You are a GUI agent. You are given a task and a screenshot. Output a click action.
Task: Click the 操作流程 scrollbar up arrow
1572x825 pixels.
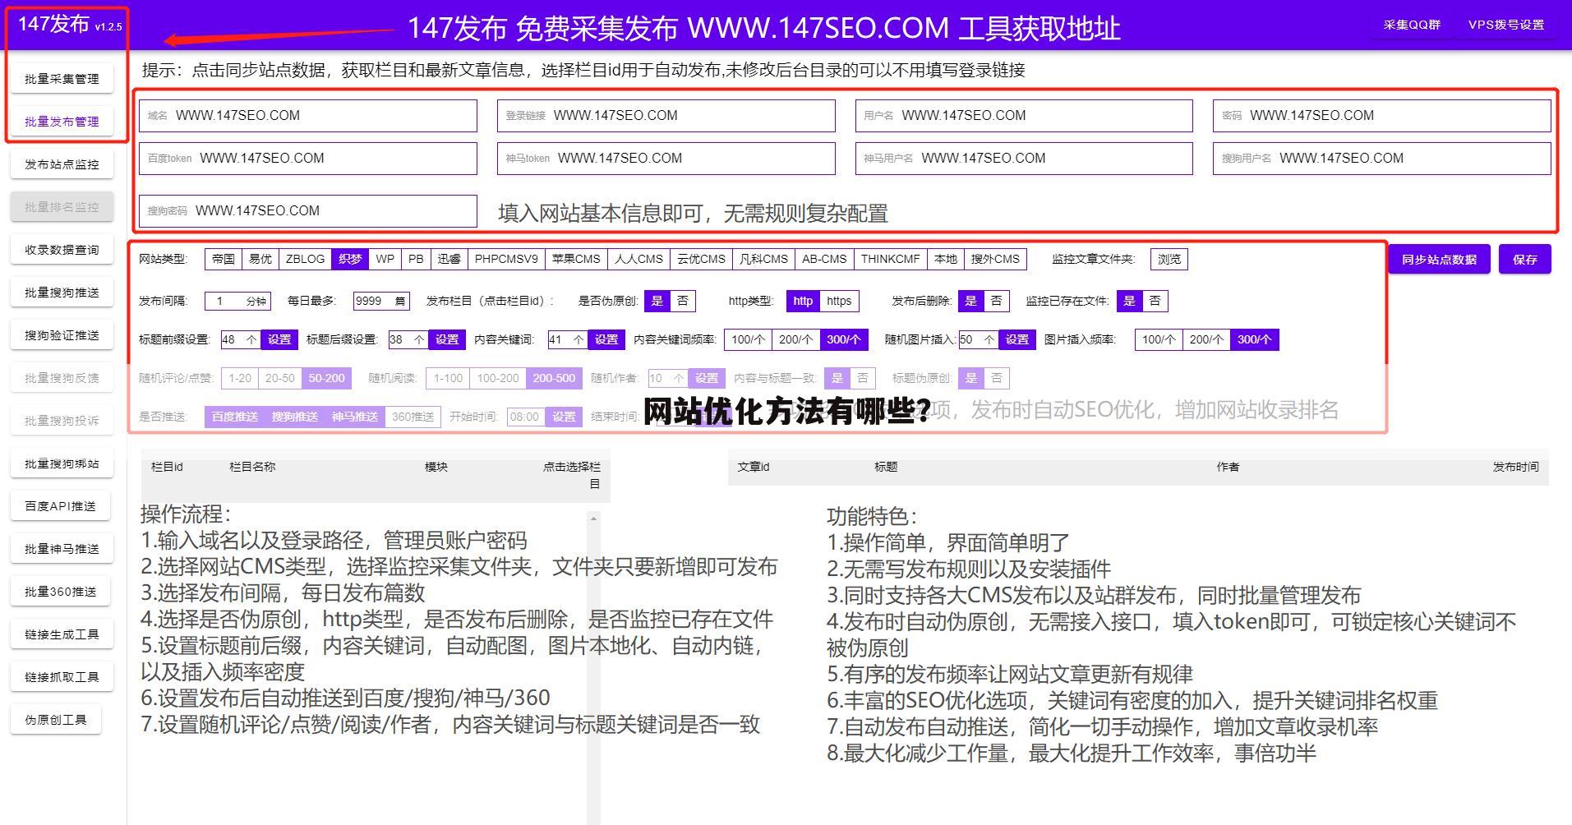click(x=593, y=519)
